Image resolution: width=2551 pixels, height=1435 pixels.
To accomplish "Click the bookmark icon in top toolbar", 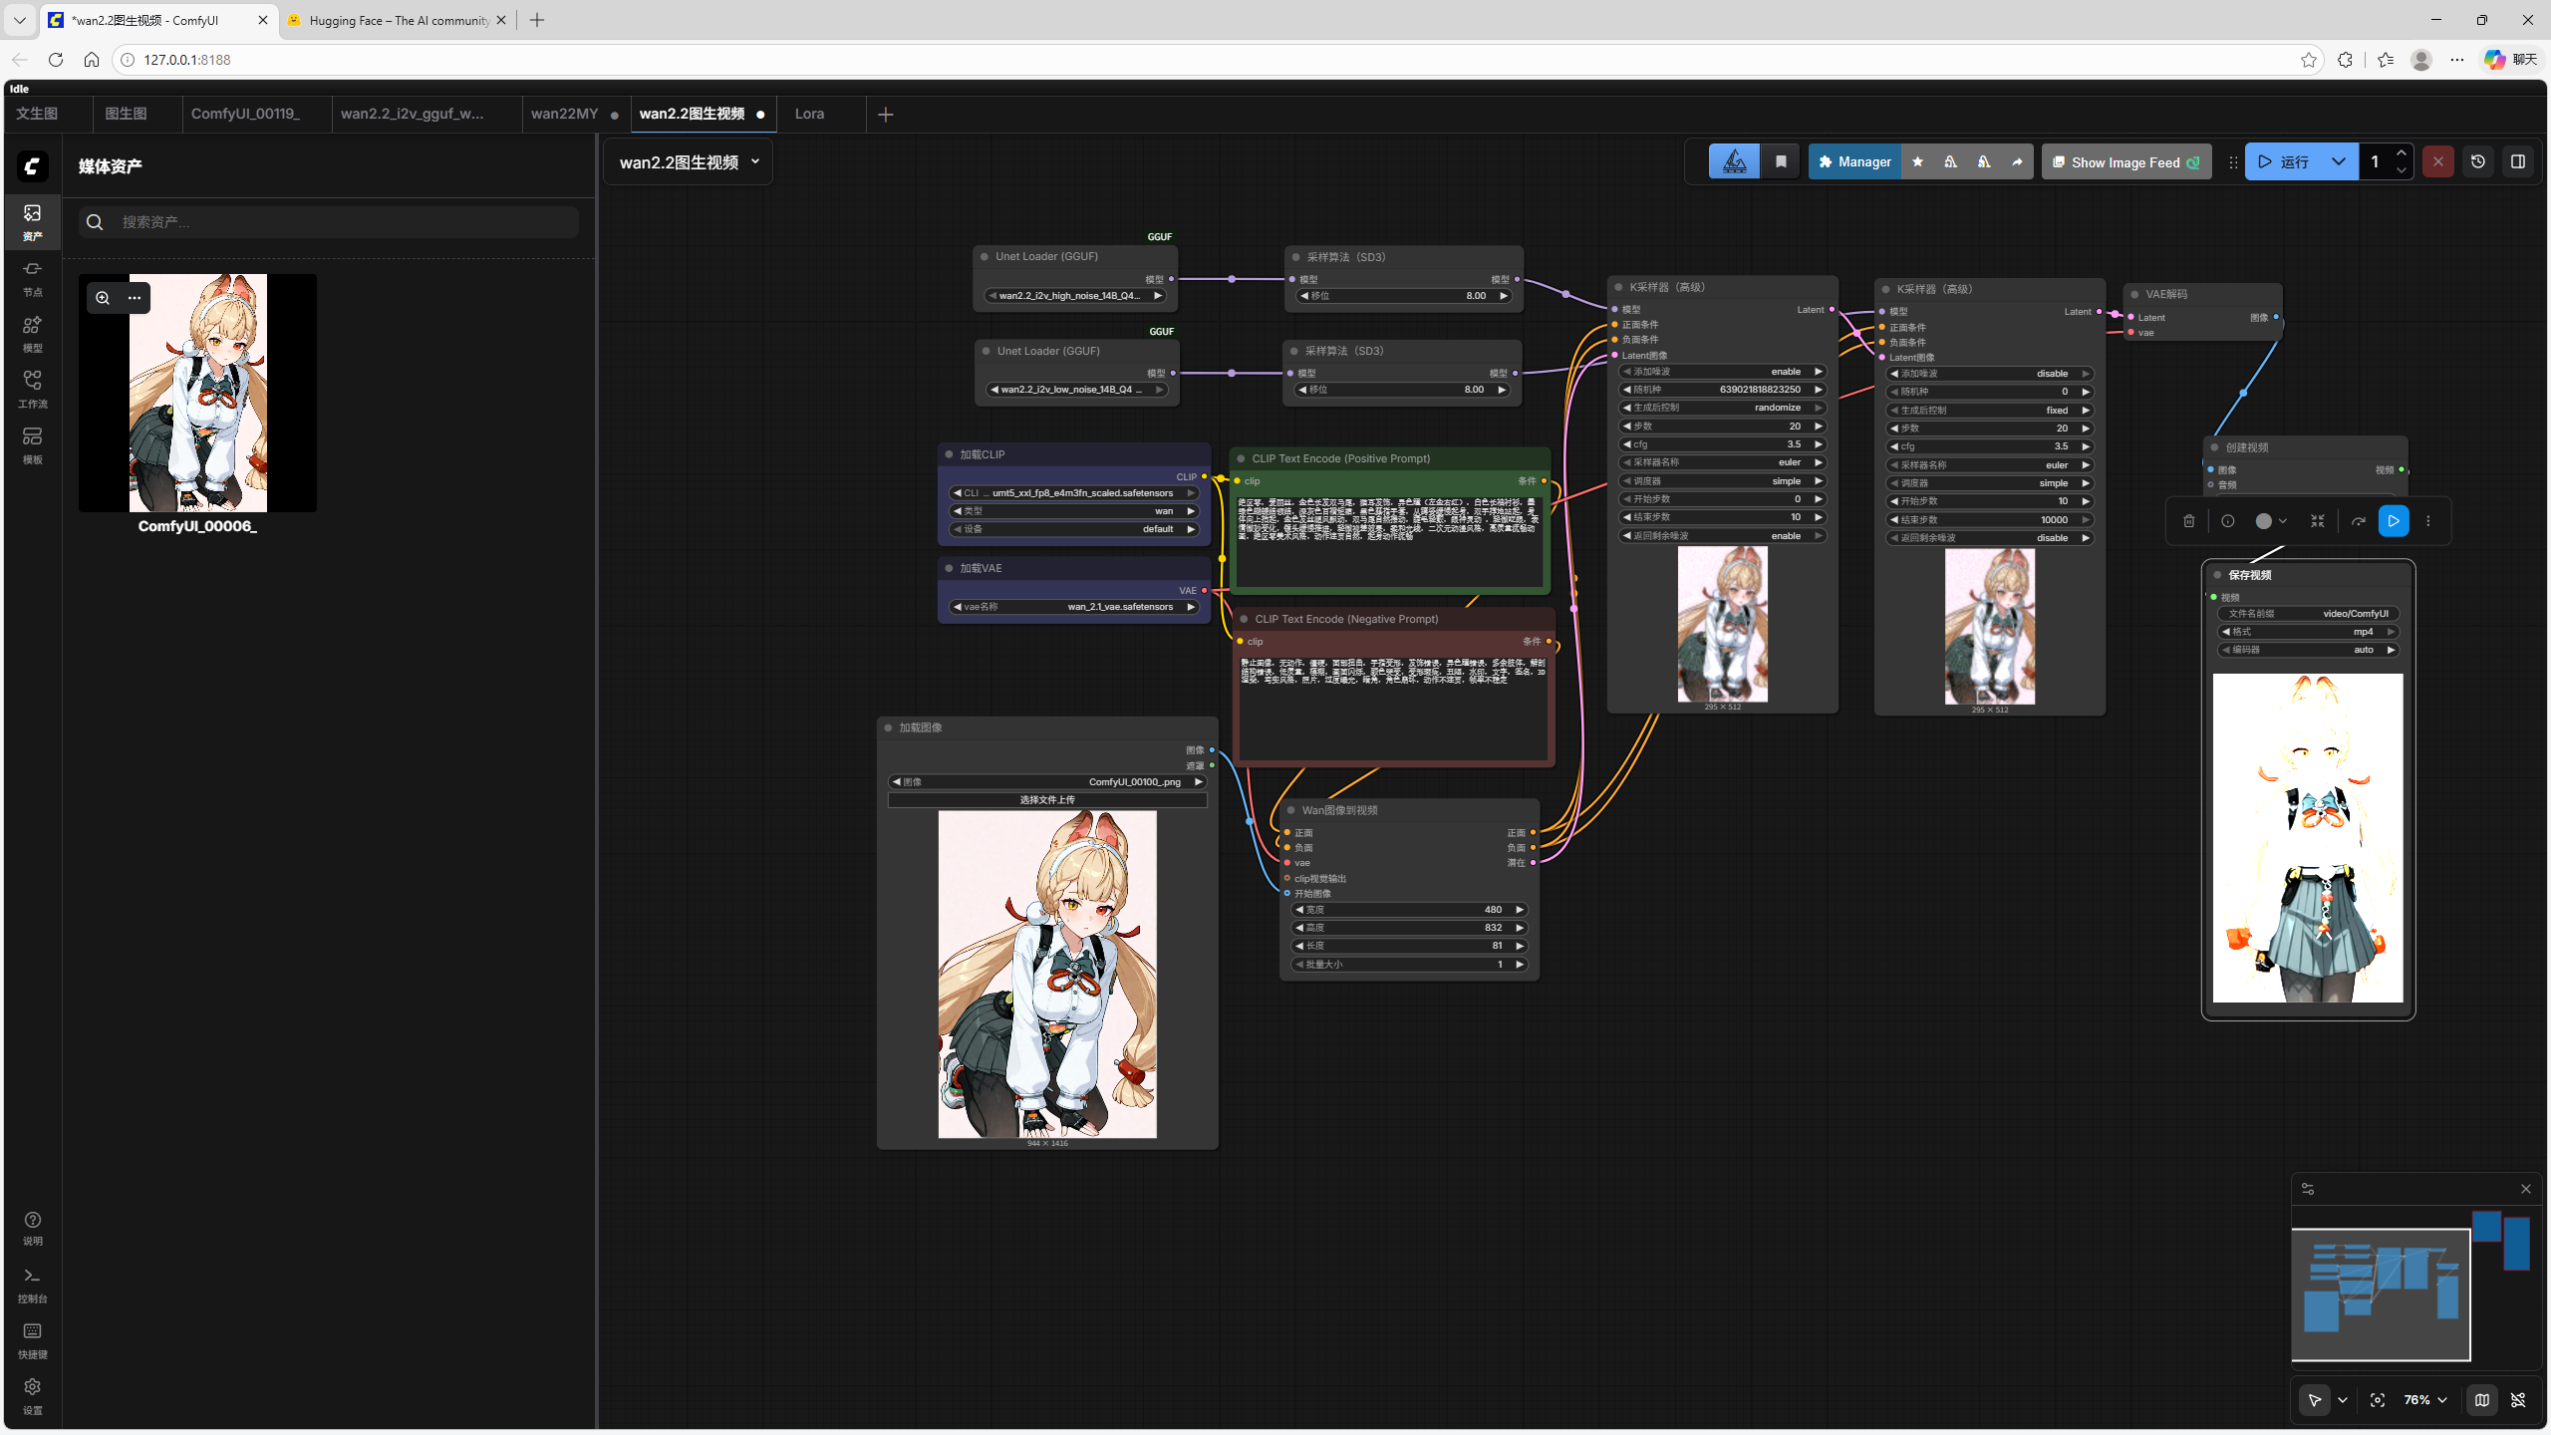I will (1781, 161).
